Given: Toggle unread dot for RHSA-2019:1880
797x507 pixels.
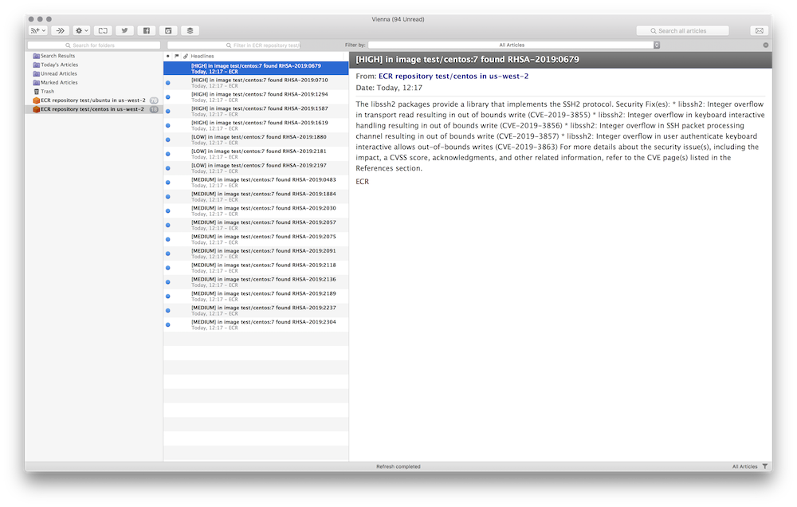Looking at the screenshot, I should [x=167, y=140].
